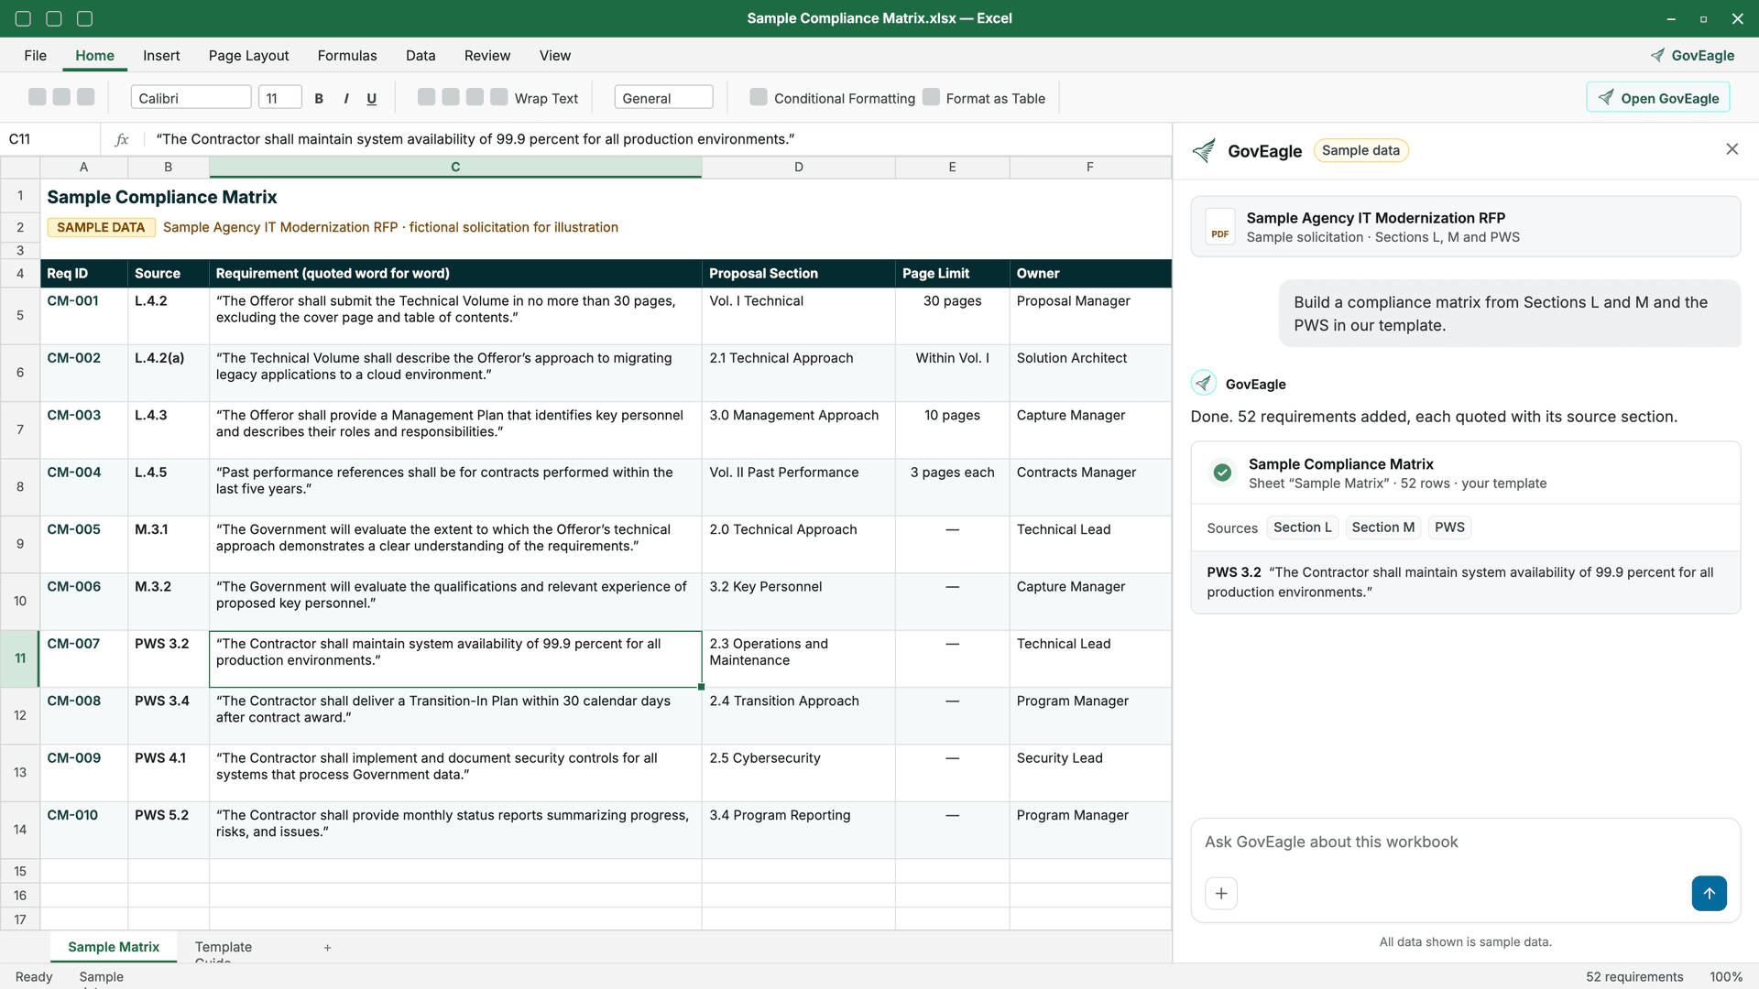Click the Name Box showing C11
Image resolution: width=1759 pixels, height=989 pixels.
click(x=50, y=139)
